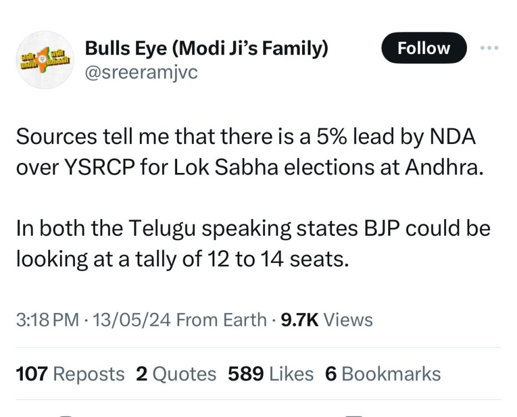517x417 pixels.
Task: Click the 3:18 PM timestamp
Action: click(x=48, y=320)
